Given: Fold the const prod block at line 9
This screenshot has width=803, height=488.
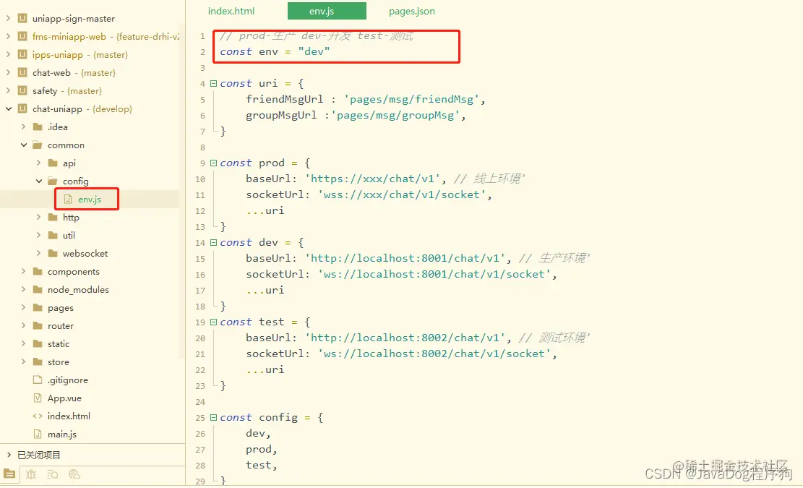Looking at the screenshot, I should tap(213, 163).
